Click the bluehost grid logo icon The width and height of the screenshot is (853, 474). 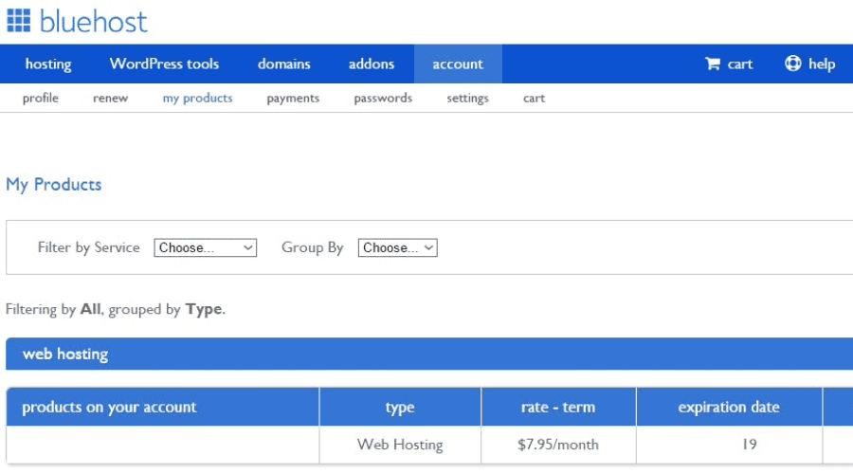19,21
